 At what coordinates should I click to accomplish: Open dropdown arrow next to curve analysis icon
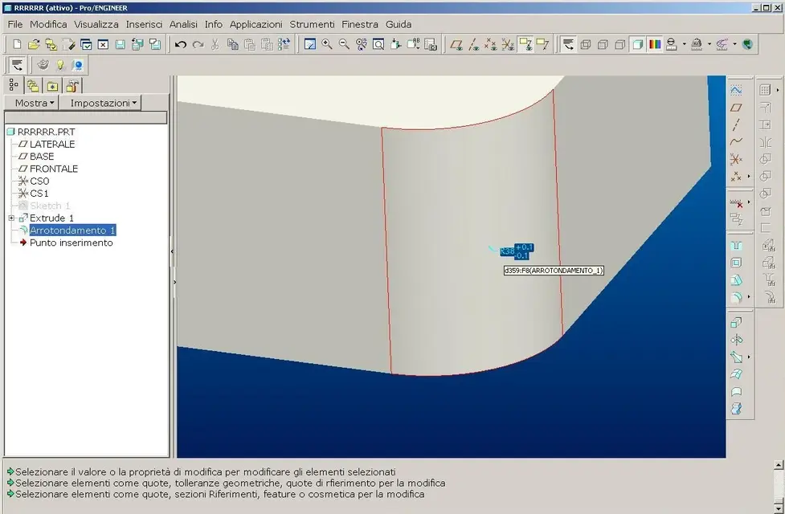click(734, 44)
